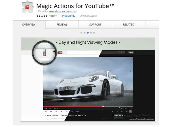170x127 pixels.
Task: Click the YouTube logo in the preview
Action: [x=58, y=52]
